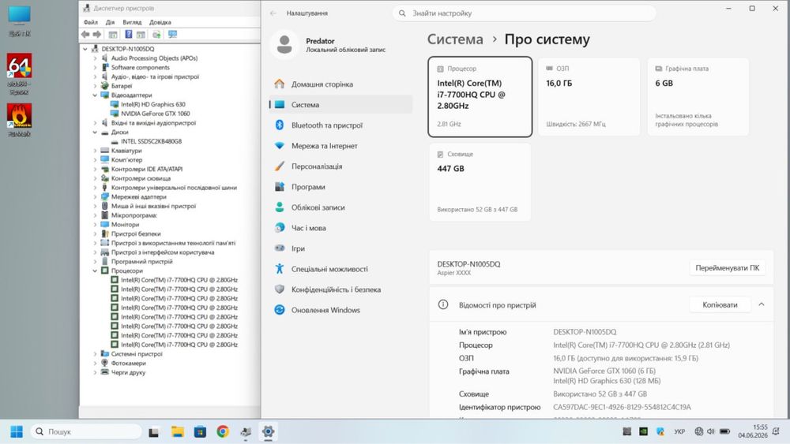Click the Копіювати button
Image resolution: width=790 pixels, height=444 pixels.
point(720,304)
